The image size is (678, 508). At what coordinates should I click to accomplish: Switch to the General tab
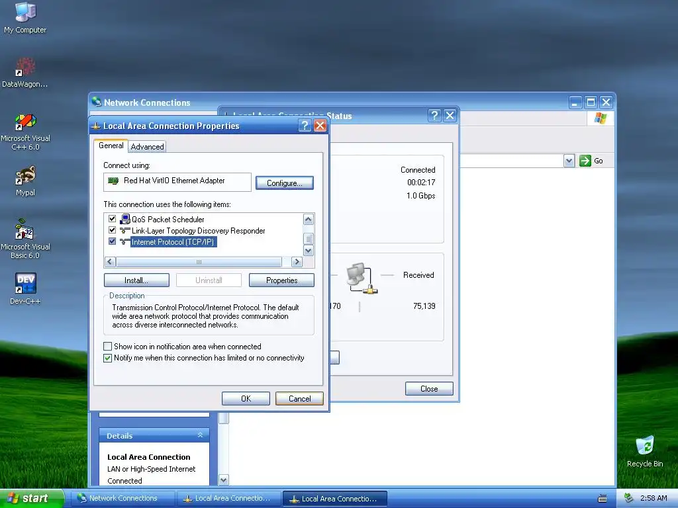[x=111, y=146]
